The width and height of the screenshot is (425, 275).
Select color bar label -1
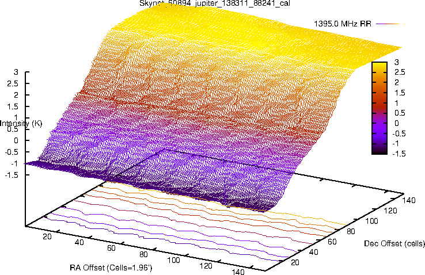396,143
